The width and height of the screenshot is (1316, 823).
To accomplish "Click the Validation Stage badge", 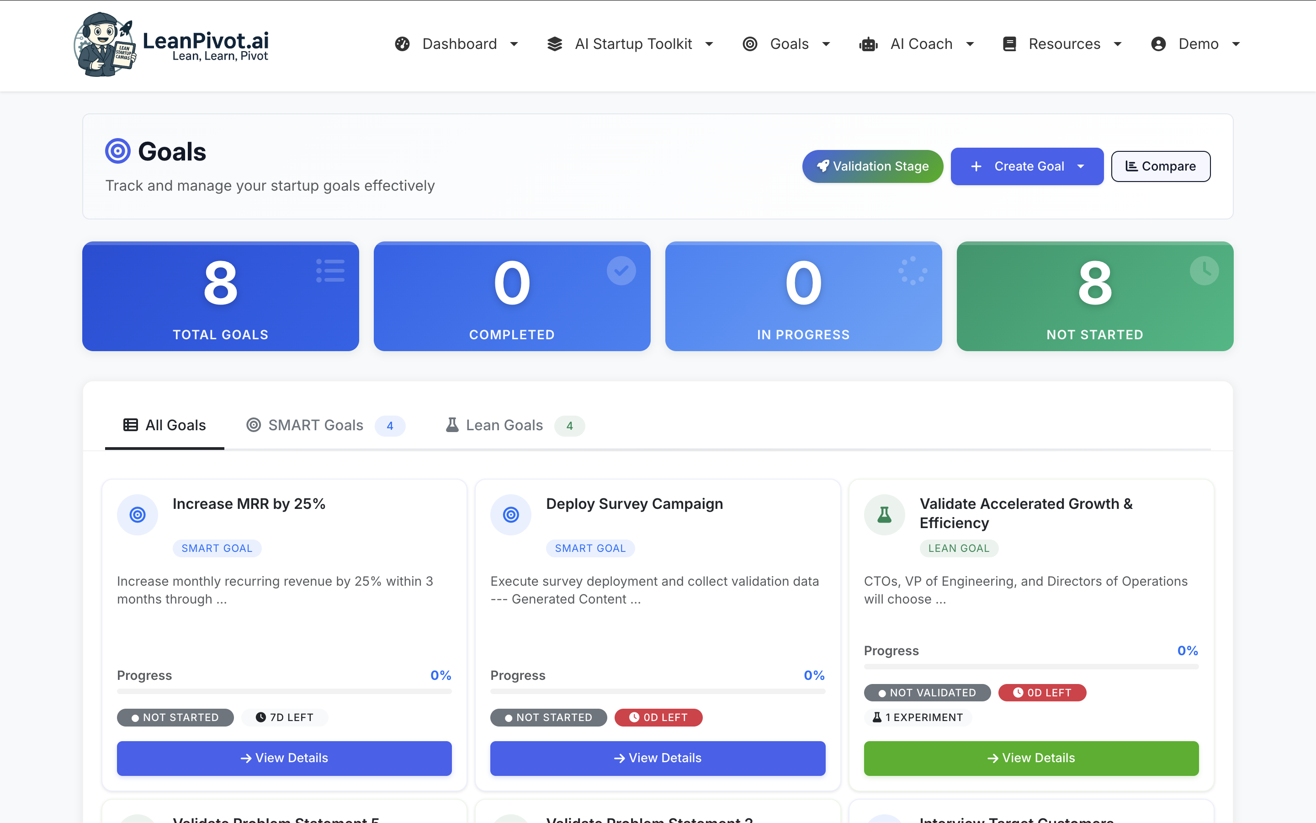I will click(x=872, y=166).
